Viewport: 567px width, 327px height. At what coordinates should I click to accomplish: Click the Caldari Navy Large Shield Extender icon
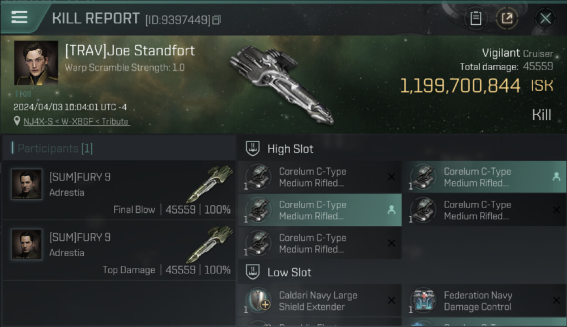point(258,301)
